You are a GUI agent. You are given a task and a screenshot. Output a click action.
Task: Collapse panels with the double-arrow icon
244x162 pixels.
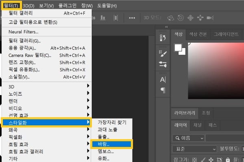click(x=166, y=27)
